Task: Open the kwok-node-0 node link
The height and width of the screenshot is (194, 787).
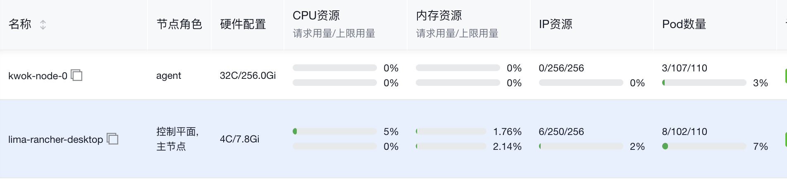Action: [x=38, y=76]
